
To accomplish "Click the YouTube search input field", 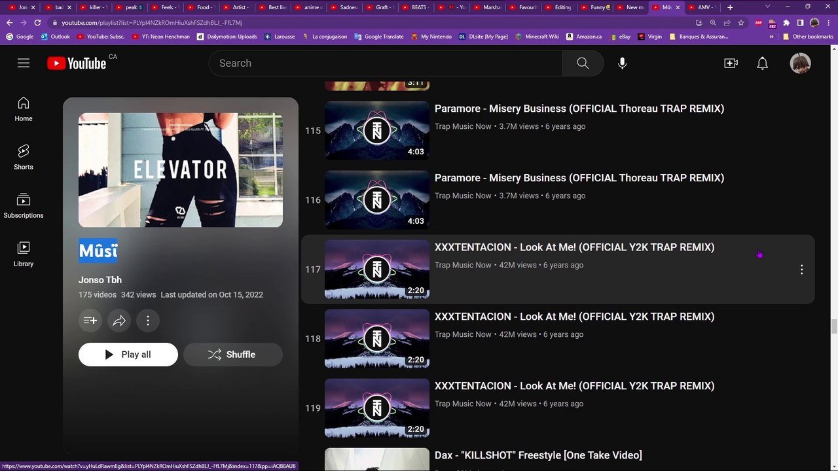I will [386, 63].
